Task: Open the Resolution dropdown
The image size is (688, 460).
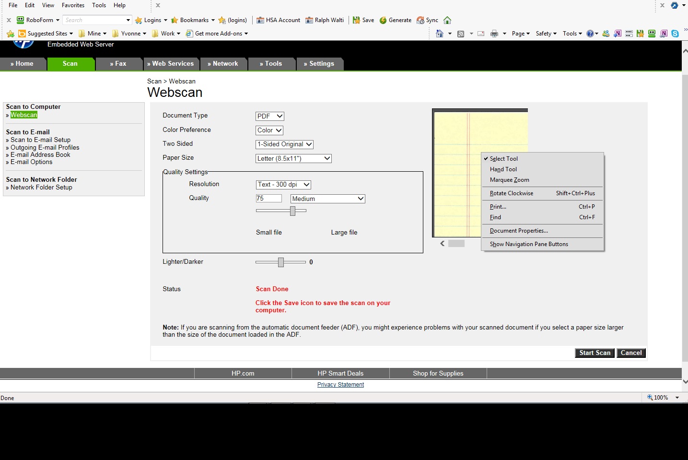Action: 283,185
